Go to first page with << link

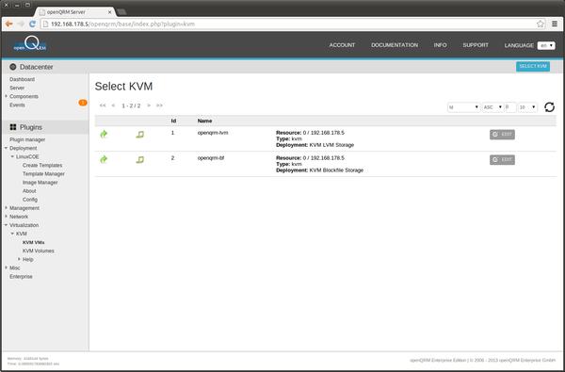[x=103, y=105]
